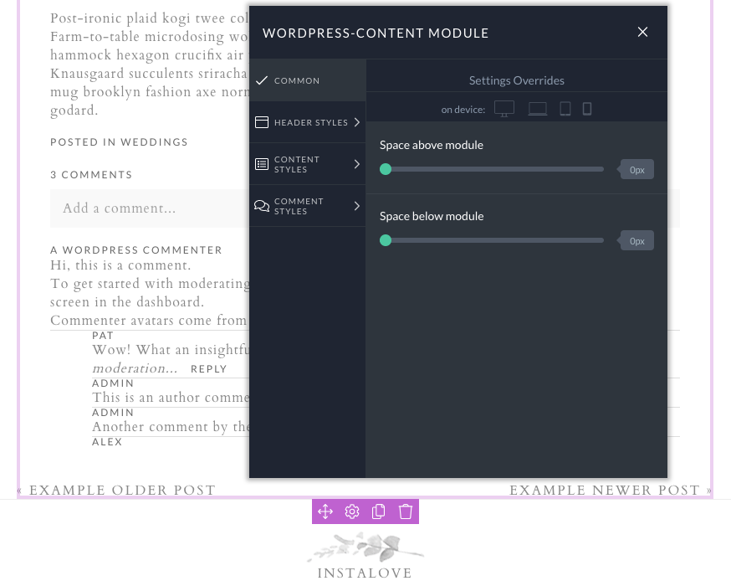Open module settings via gear icon
The image size is (731, 586).
[x=352, y=511]
